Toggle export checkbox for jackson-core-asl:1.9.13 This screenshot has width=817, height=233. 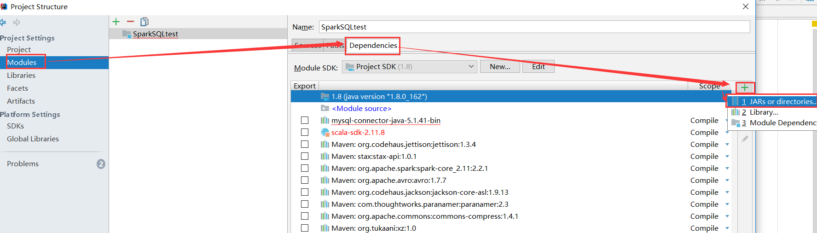tap(305, 192)
